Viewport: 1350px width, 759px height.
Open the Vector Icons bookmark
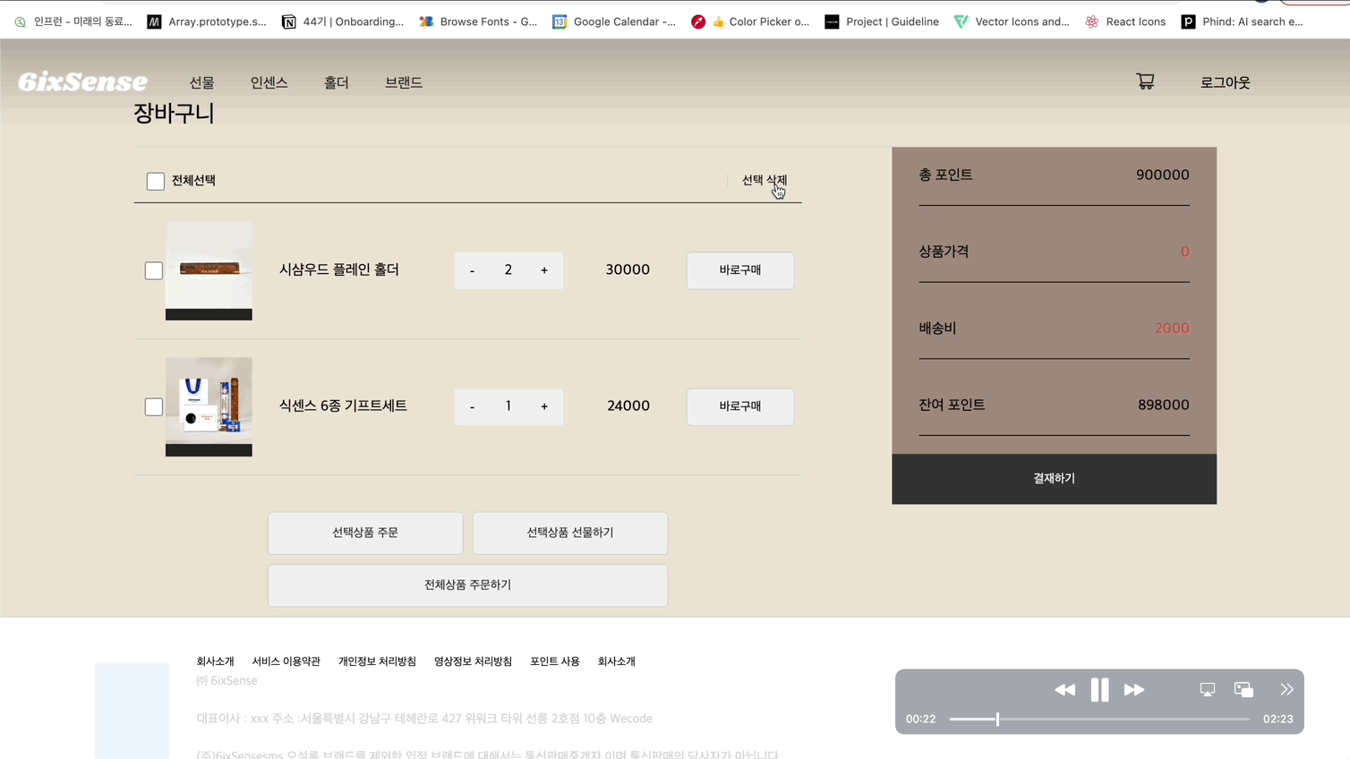click(x=1012, y=21)
